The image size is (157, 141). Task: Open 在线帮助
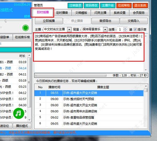click(124, 5)
